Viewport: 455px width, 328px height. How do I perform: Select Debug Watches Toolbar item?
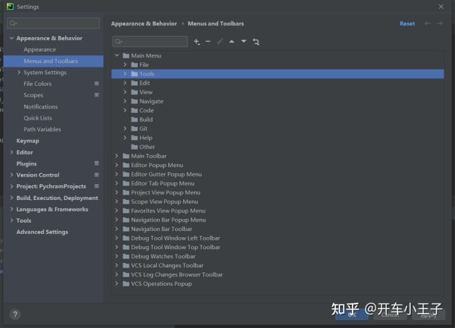(x=163, y=257)
